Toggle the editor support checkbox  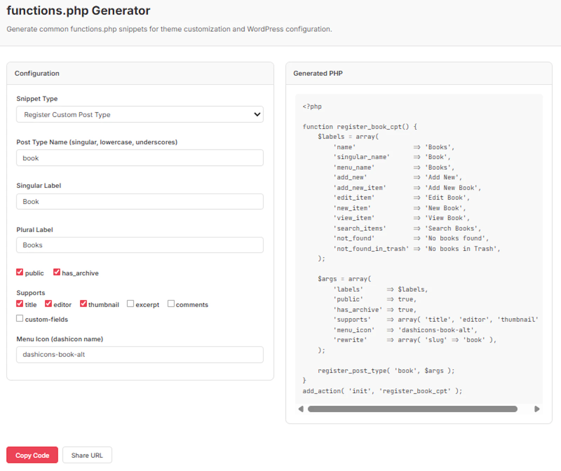48,304
